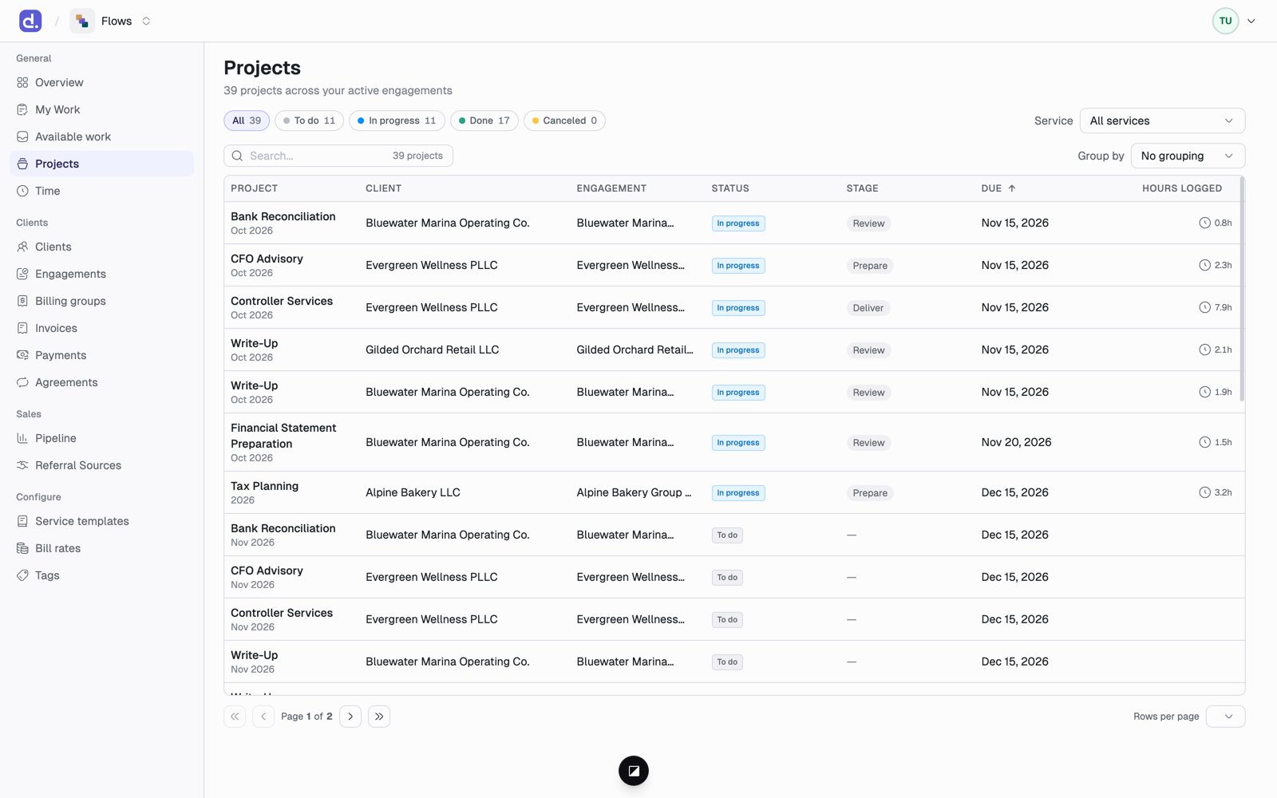1277x798 pixels.
Task: Click the app logo icon in the header
Action: [x=30, y=21]
